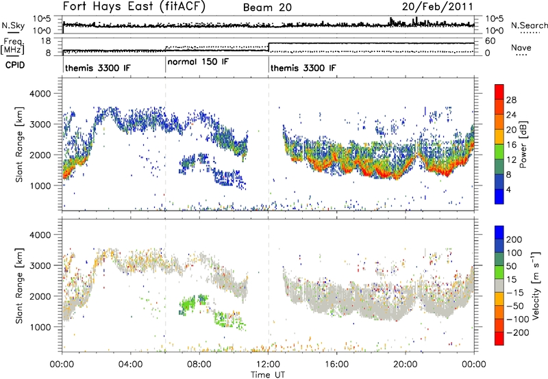Click the 'Nave' legend label
Screen dimensions: 548x379
tap(521, 47)
